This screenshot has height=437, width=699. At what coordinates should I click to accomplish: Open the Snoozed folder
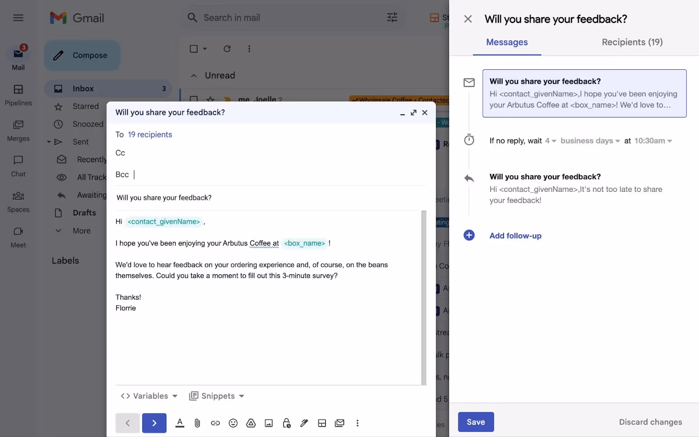88,124
